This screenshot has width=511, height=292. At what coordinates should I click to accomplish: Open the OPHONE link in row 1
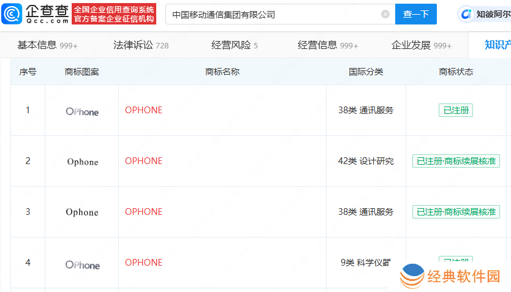click(144, 110)
